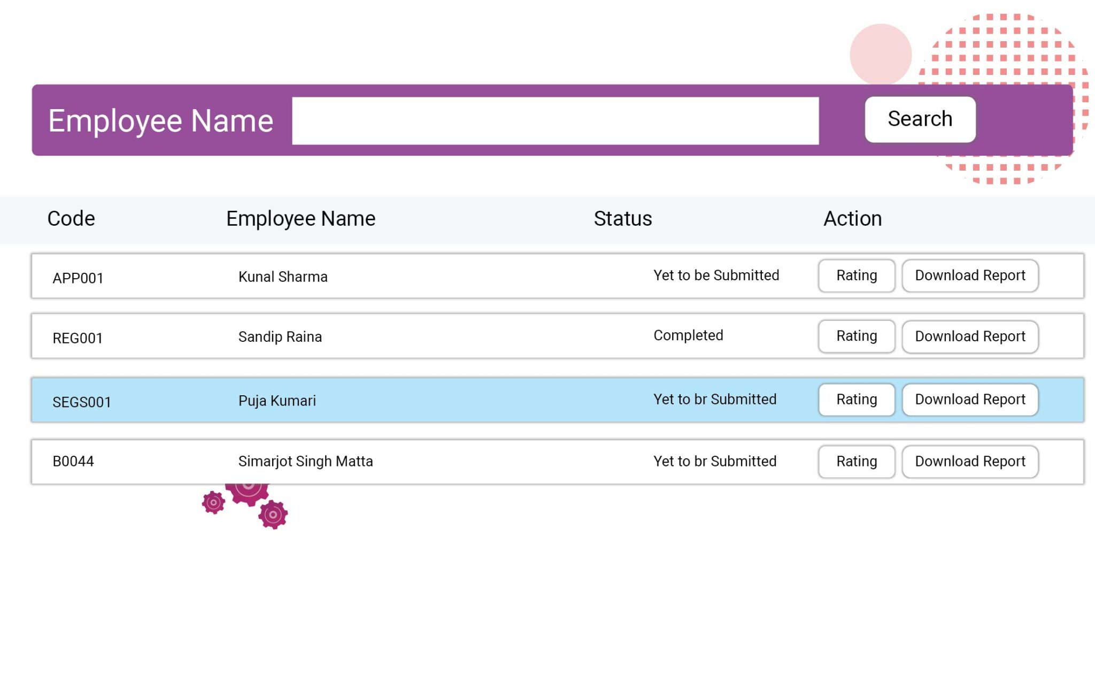Click Rating for Kunal Sharma
Image resolution: width=1095 pixels, height=682 pixels.
click(x=856, y=275)
